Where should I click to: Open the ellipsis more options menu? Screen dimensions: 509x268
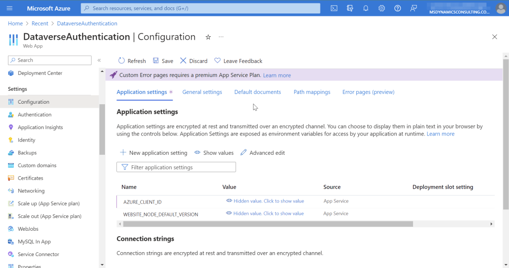click(x=221, y=37)
